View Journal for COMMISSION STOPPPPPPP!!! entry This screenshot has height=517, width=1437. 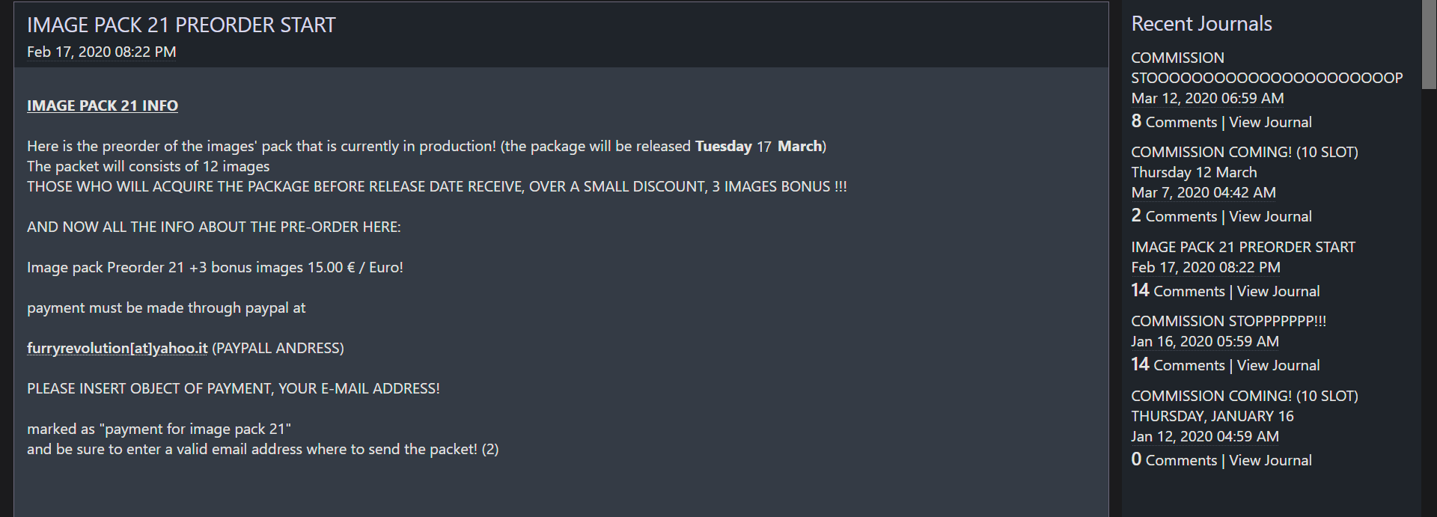pyautogui.click(x=1278, y=365)
